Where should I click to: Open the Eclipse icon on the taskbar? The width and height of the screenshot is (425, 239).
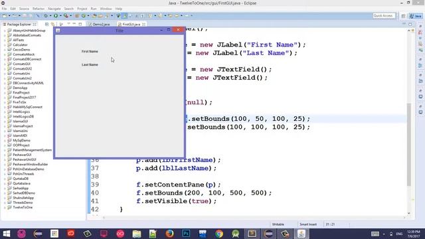tap(268, 234)
